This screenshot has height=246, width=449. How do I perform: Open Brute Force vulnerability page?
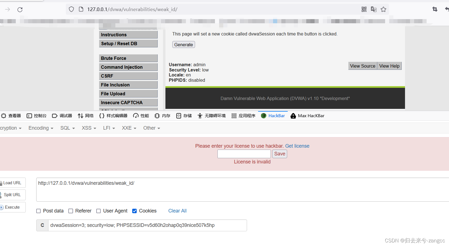tap(128, 58)
